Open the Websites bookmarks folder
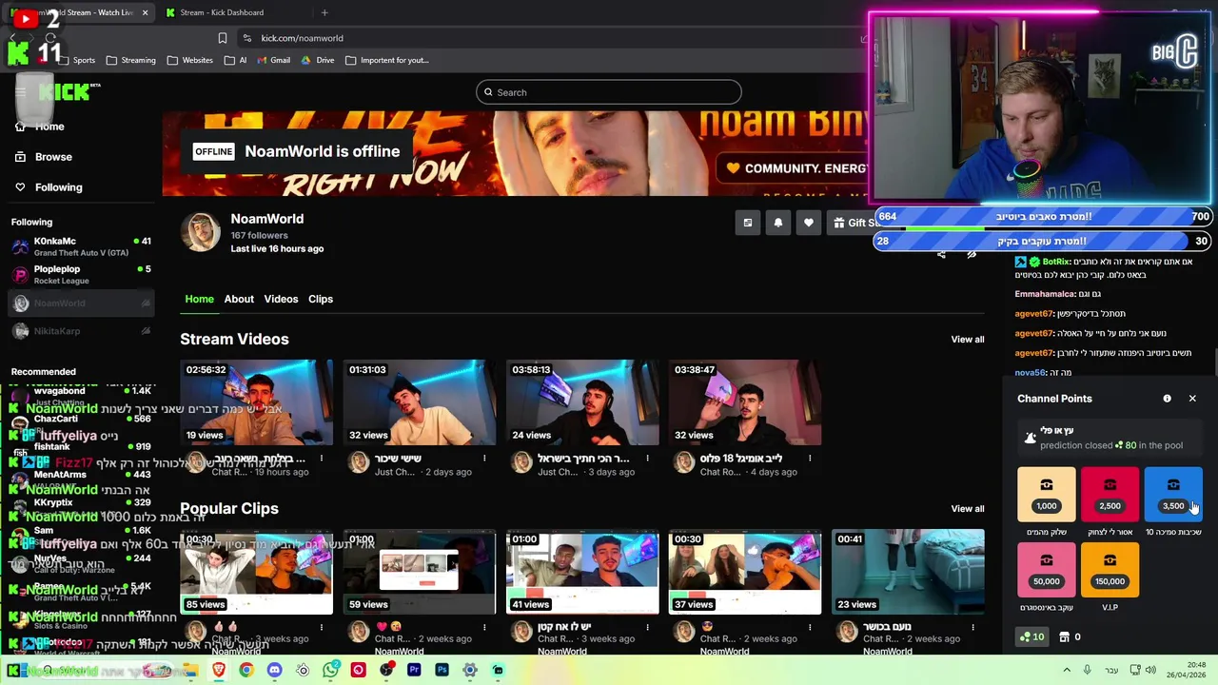Viewport: 1218px width, 685px height. tap(190, 60)
